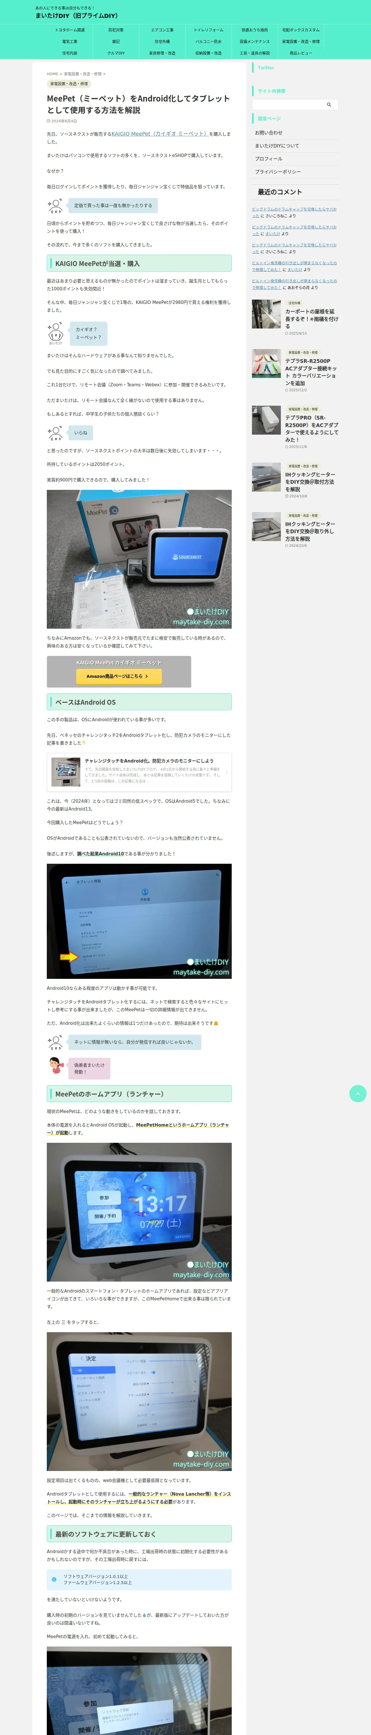The width and height of the screenshot is (371, 1735).
Task: Open 工具・道具の解説 menu item
Action: (255, 53)
